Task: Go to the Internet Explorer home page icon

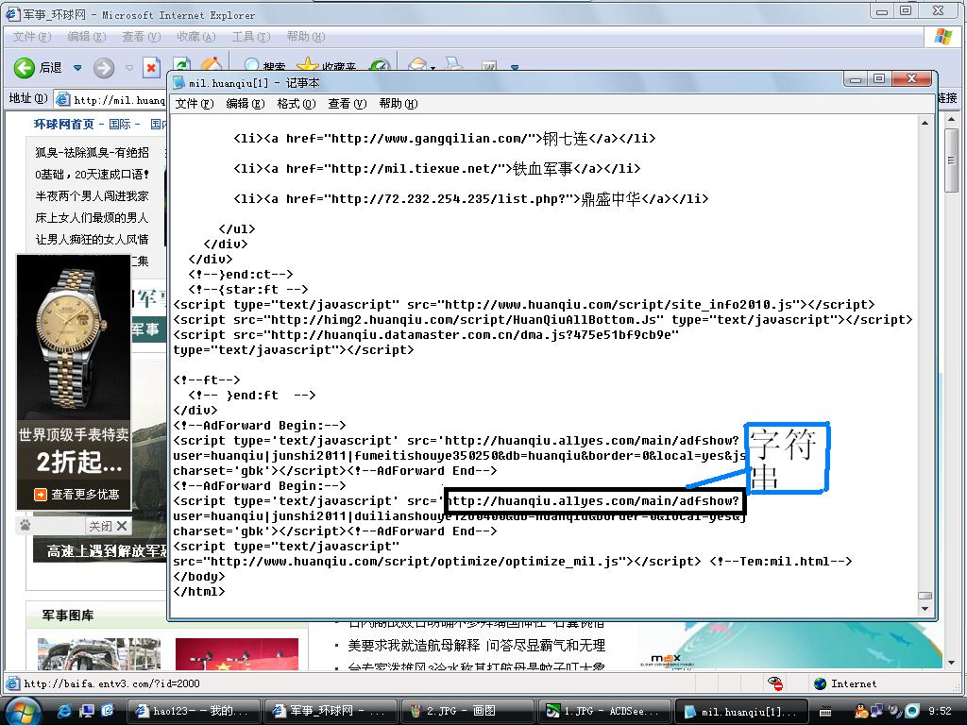Action: click(211, 64)
